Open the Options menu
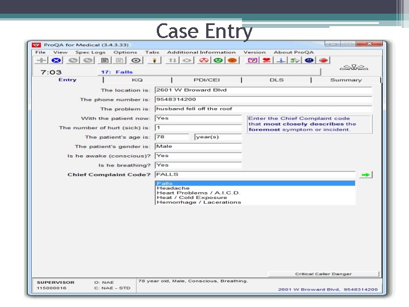 (x=125, y=52)
